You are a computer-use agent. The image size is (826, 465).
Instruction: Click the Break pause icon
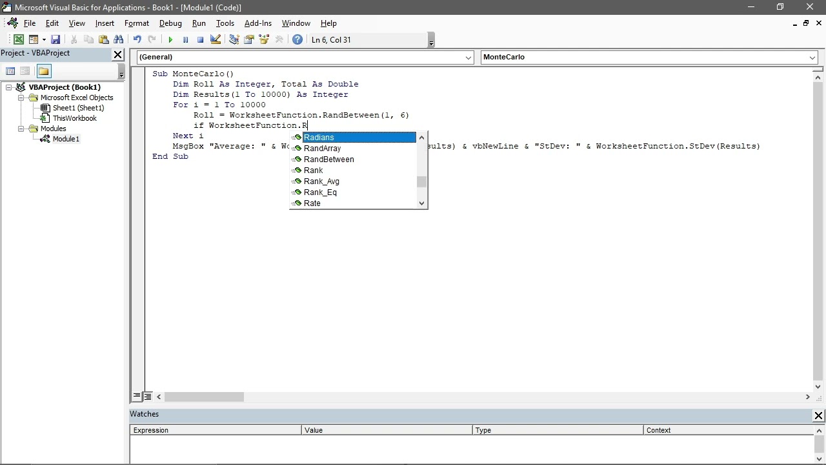(x=185, y=40)
